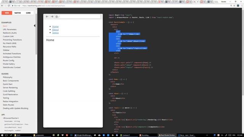Click forward arrow in example browser frame
The image size is (244, 137).
tap(52, 17)
